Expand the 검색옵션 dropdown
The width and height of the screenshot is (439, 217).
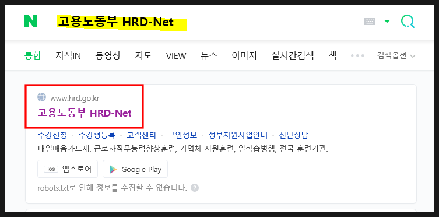[396, 56]
